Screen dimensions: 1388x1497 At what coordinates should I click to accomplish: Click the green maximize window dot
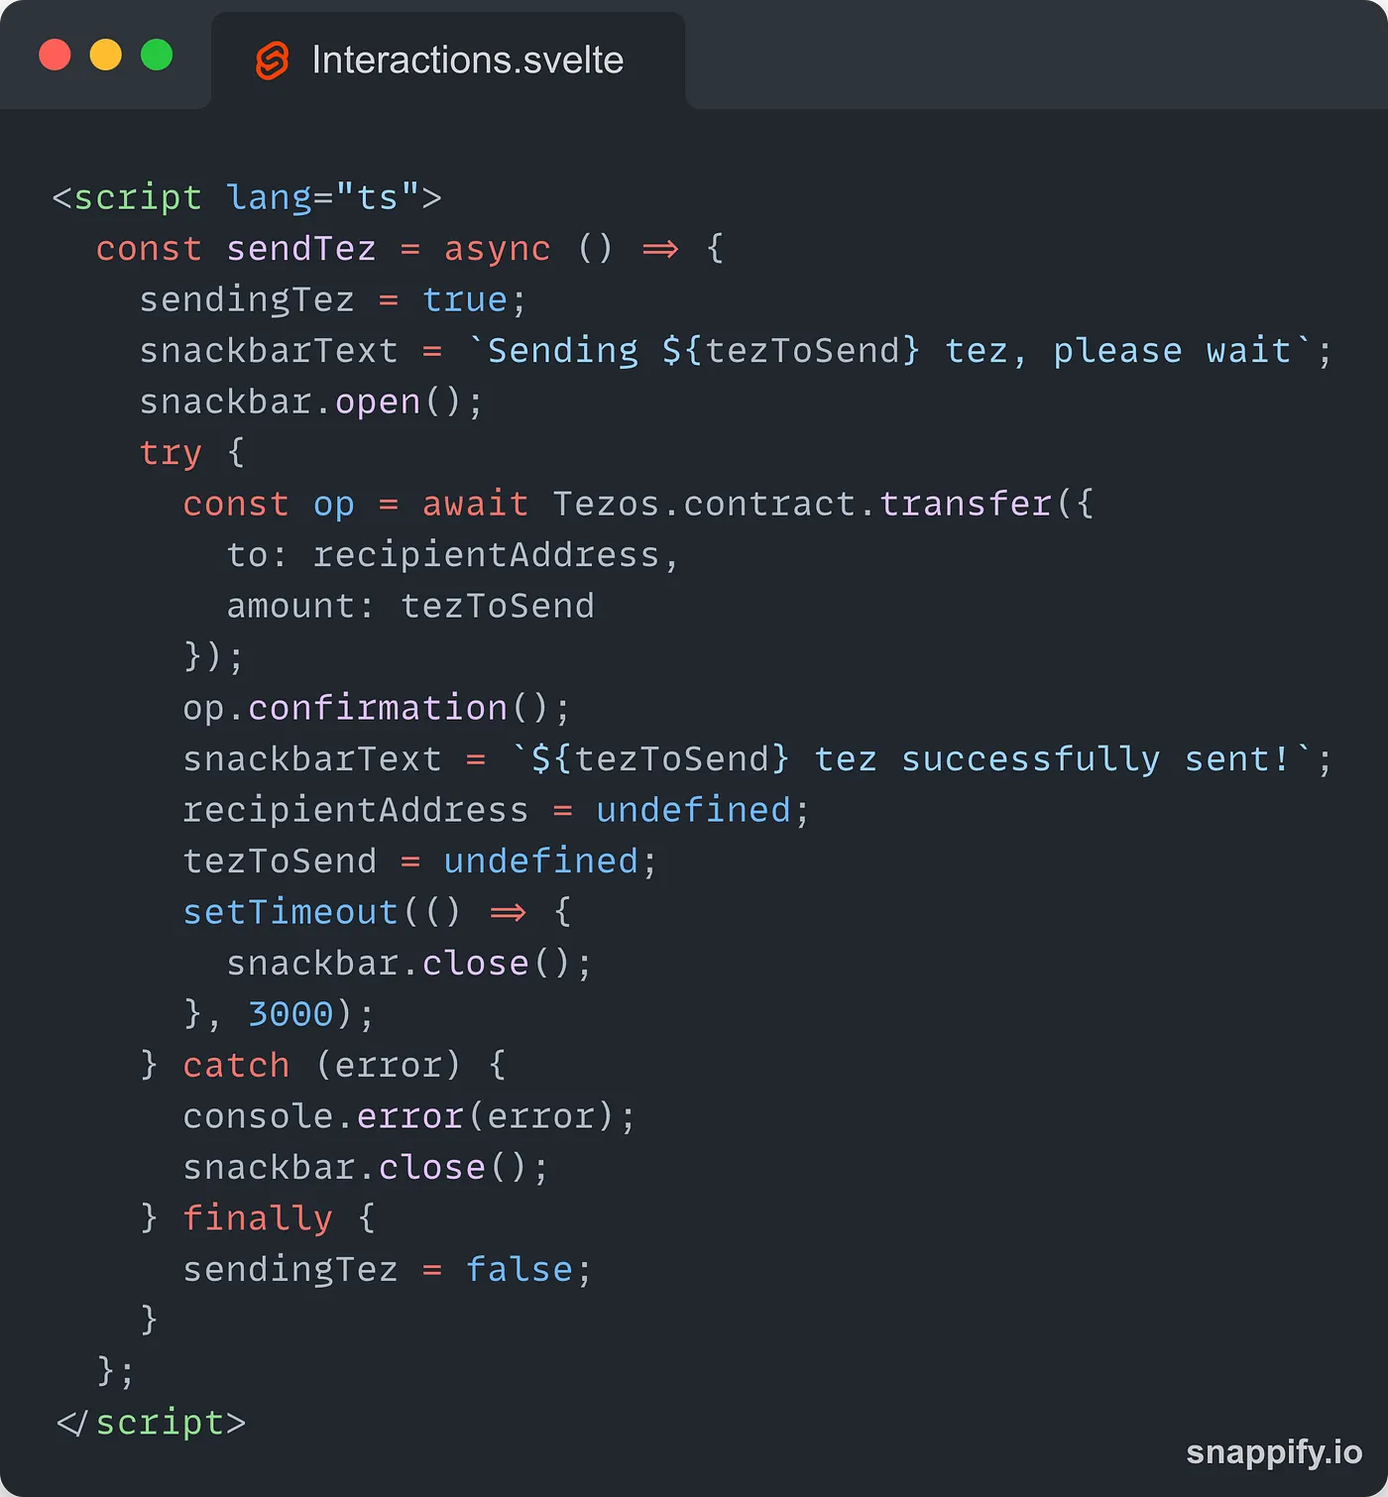(x=157, y=56)
